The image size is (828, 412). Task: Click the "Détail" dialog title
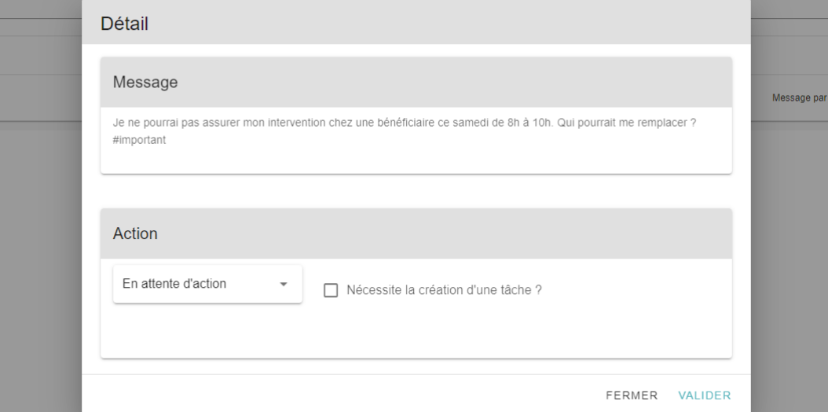pos(124,24)
